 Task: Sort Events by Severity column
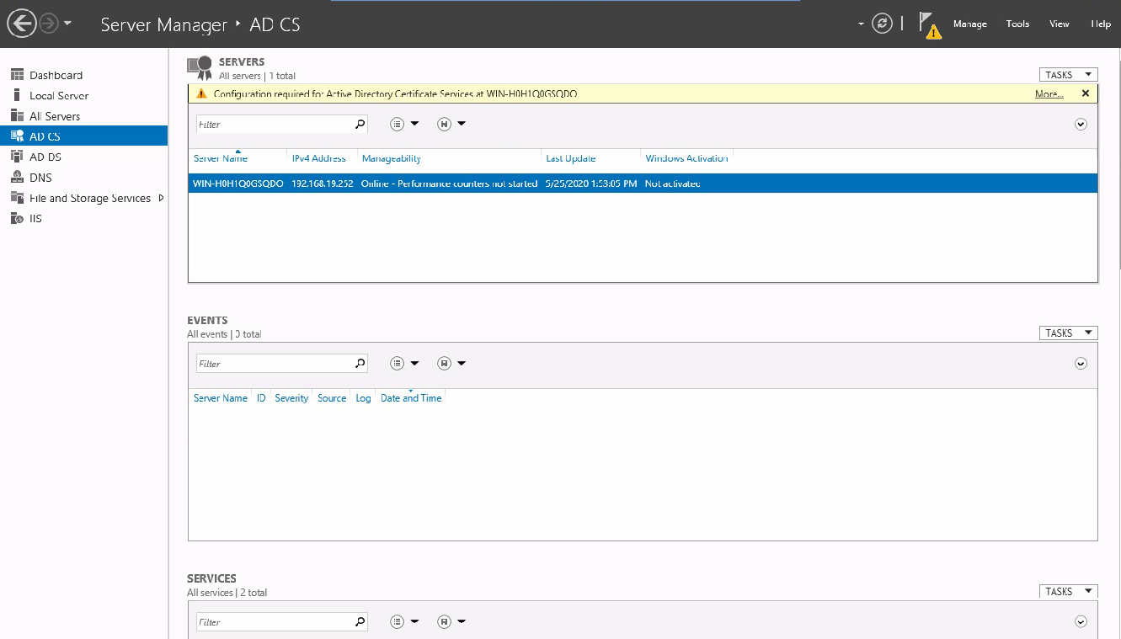coord(291,398)
